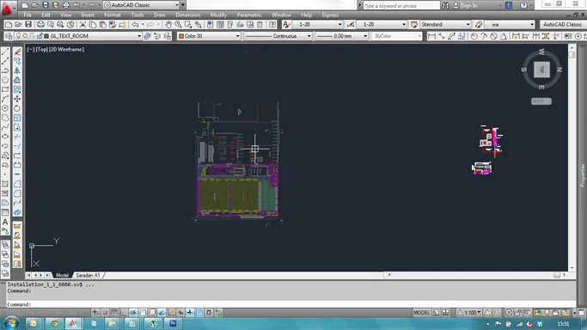
Task: Select the Multiline Text tool
Action: point(5,222)
